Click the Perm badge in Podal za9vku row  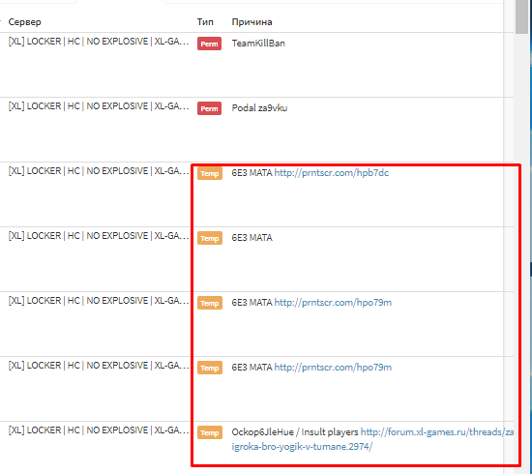click(209, 108)
